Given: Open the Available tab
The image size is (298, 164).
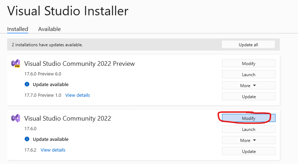Looking at the screenshot, I should 49,29.
